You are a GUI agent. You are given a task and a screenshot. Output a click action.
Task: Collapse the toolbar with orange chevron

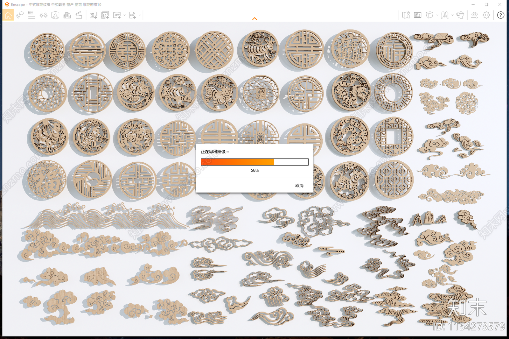(254, 19)
